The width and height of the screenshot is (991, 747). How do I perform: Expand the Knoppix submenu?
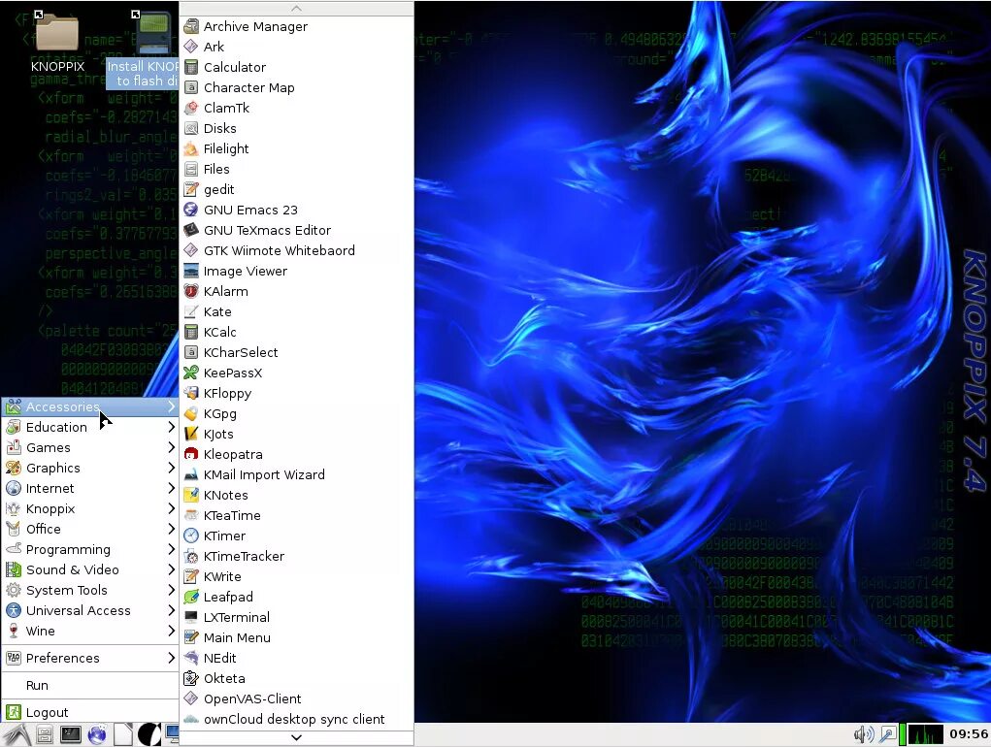(x=90, y=509)
